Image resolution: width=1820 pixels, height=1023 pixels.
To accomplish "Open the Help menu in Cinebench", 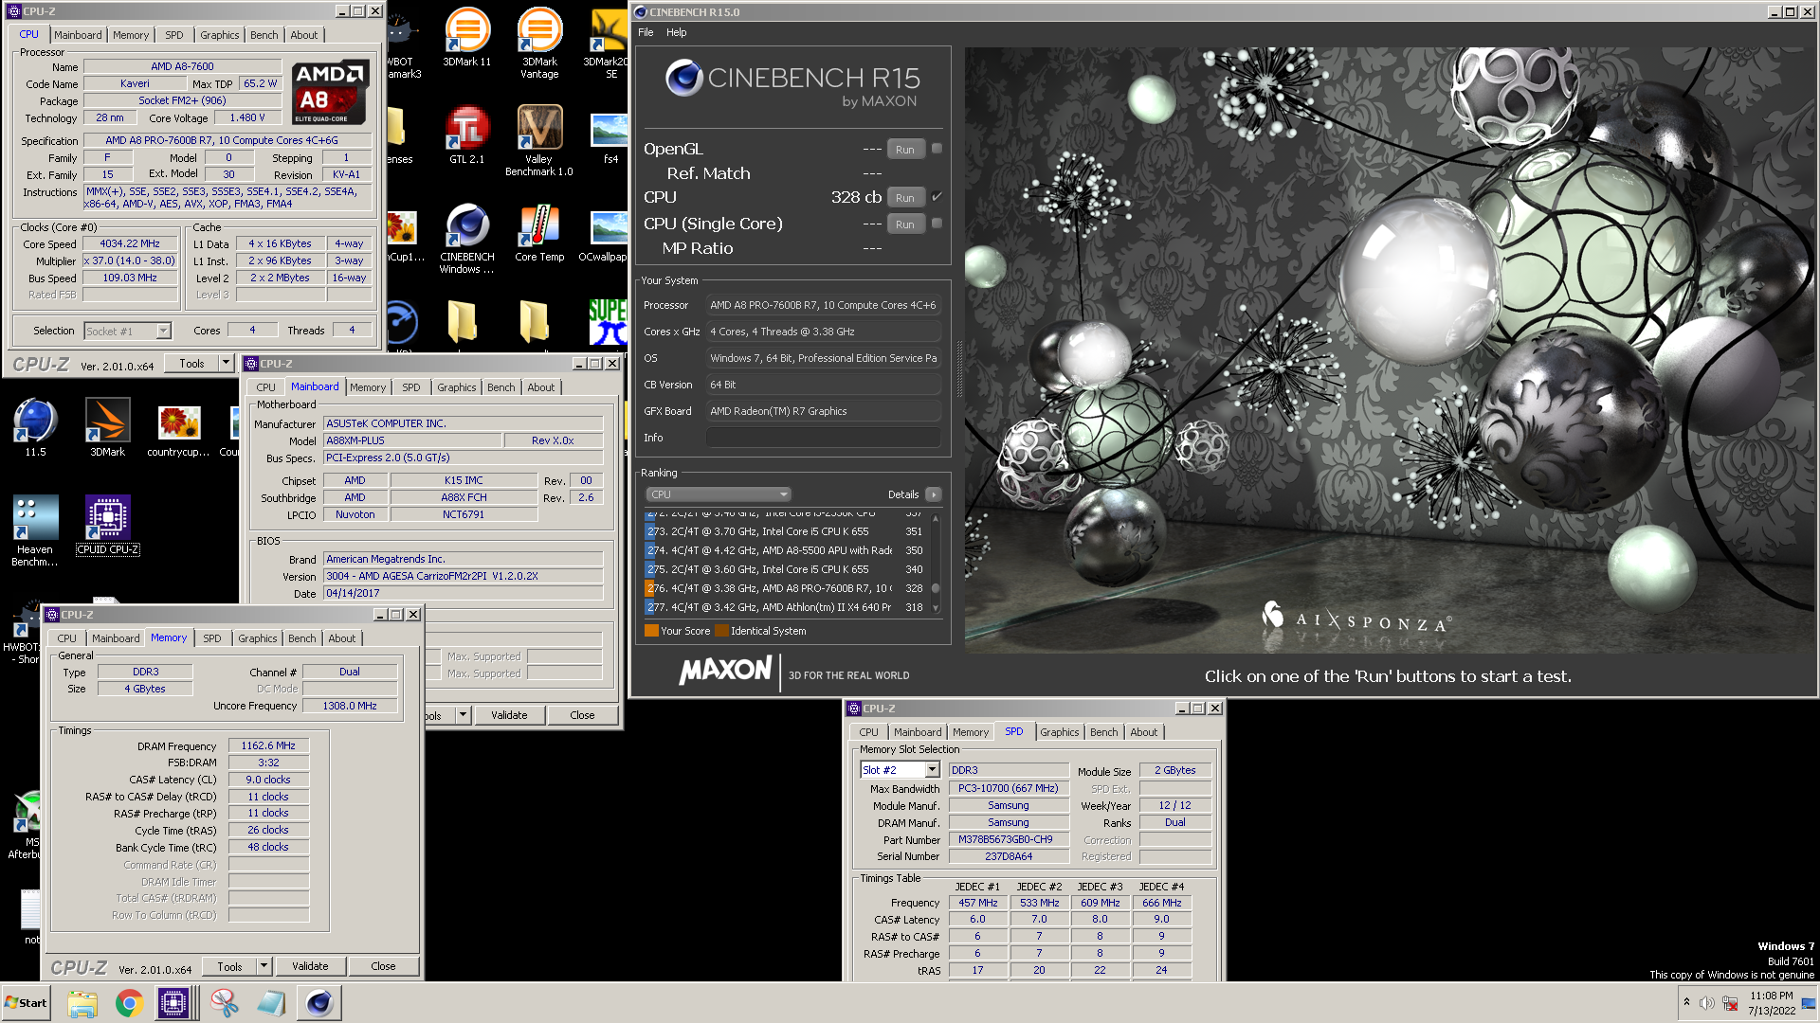I will coord(676,32).
